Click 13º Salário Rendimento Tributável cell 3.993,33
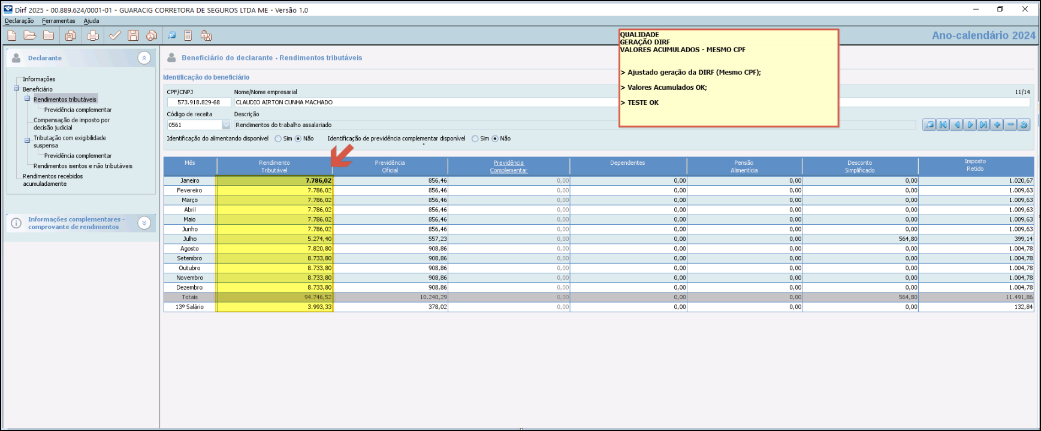Image resolution: width=1041 pixels, height=431 pixels. [x=274, y=307]
